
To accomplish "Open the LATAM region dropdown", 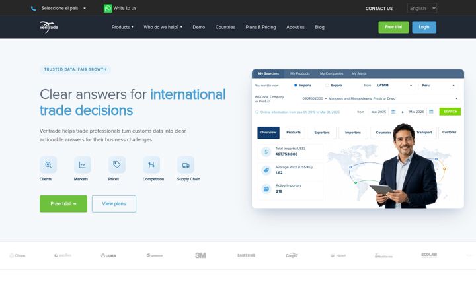I will point(394,85).
